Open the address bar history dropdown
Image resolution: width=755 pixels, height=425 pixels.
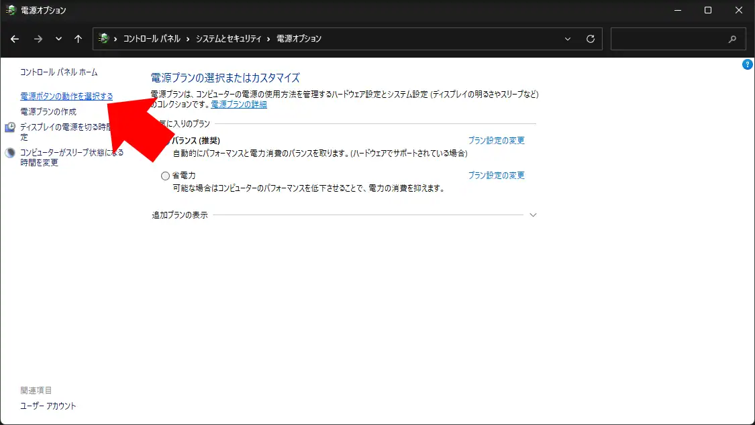click(x=568, y=39)
